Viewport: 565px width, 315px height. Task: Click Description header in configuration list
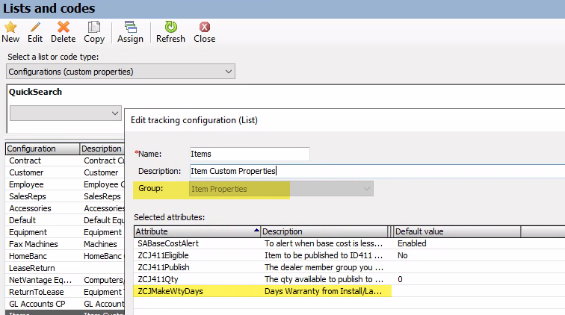(x=102, y=149)
